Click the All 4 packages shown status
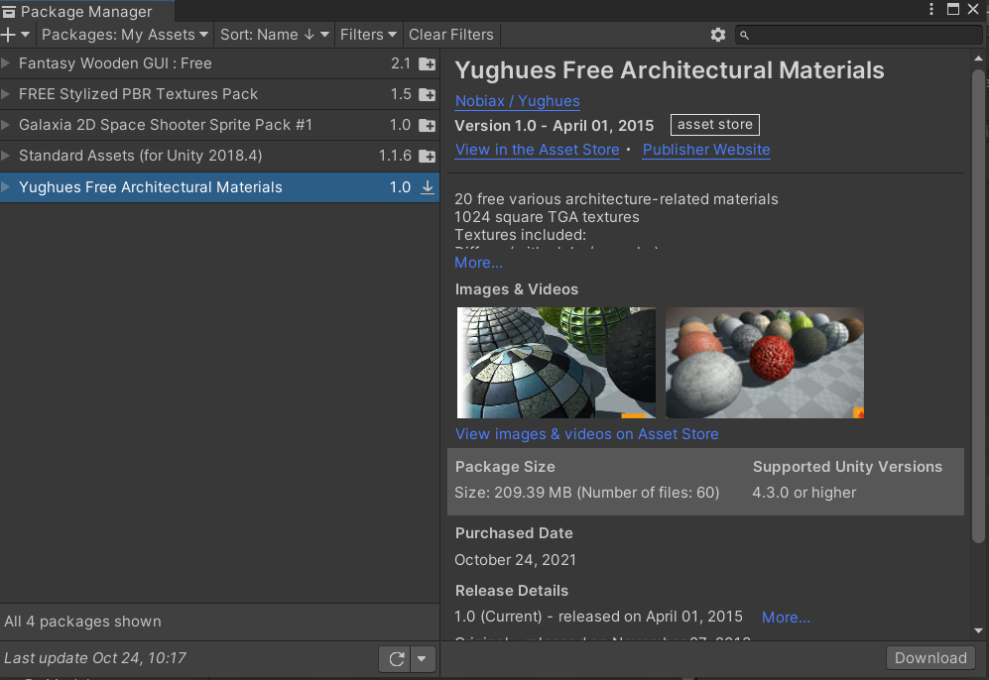 click(82, 622)
